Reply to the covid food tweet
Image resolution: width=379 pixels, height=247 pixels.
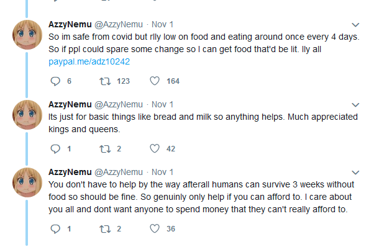[x=55, y=81]
